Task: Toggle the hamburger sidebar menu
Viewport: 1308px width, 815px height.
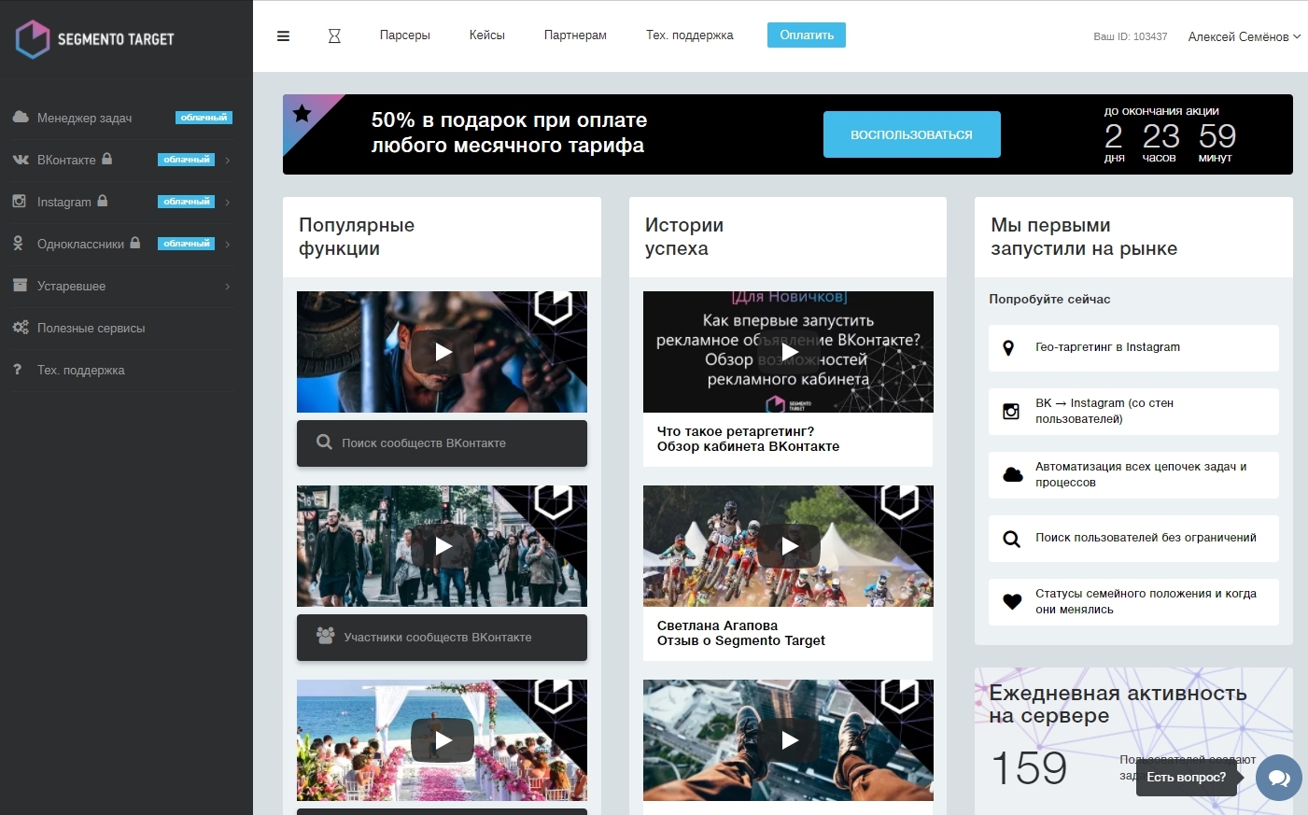Action: click(283, 36)
